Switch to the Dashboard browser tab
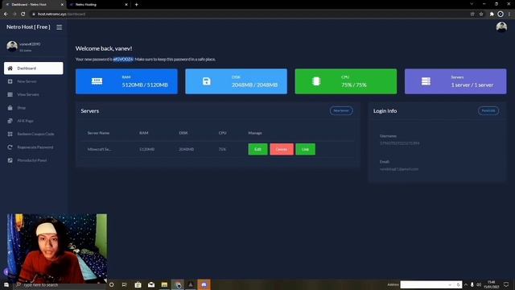The image size is (515, 290). [33, 5]
